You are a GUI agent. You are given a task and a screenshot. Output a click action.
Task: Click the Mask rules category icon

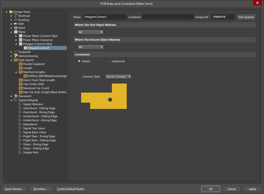[16, 28]
